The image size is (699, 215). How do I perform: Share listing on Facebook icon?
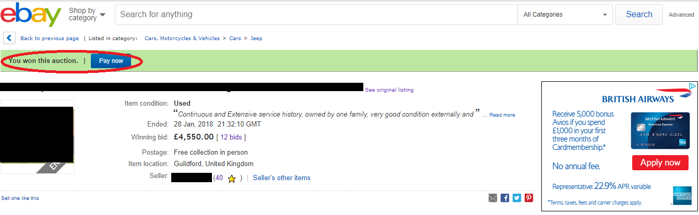coord(505,198)
